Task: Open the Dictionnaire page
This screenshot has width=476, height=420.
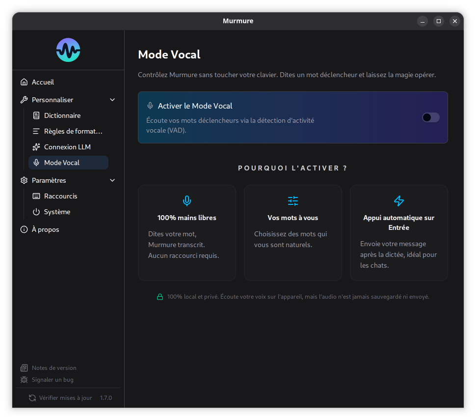Action: (x=62, y=115)
